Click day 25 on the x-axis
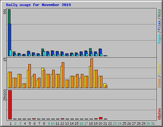This screenshot has width=163, height=127. click(x=124, y=124)
